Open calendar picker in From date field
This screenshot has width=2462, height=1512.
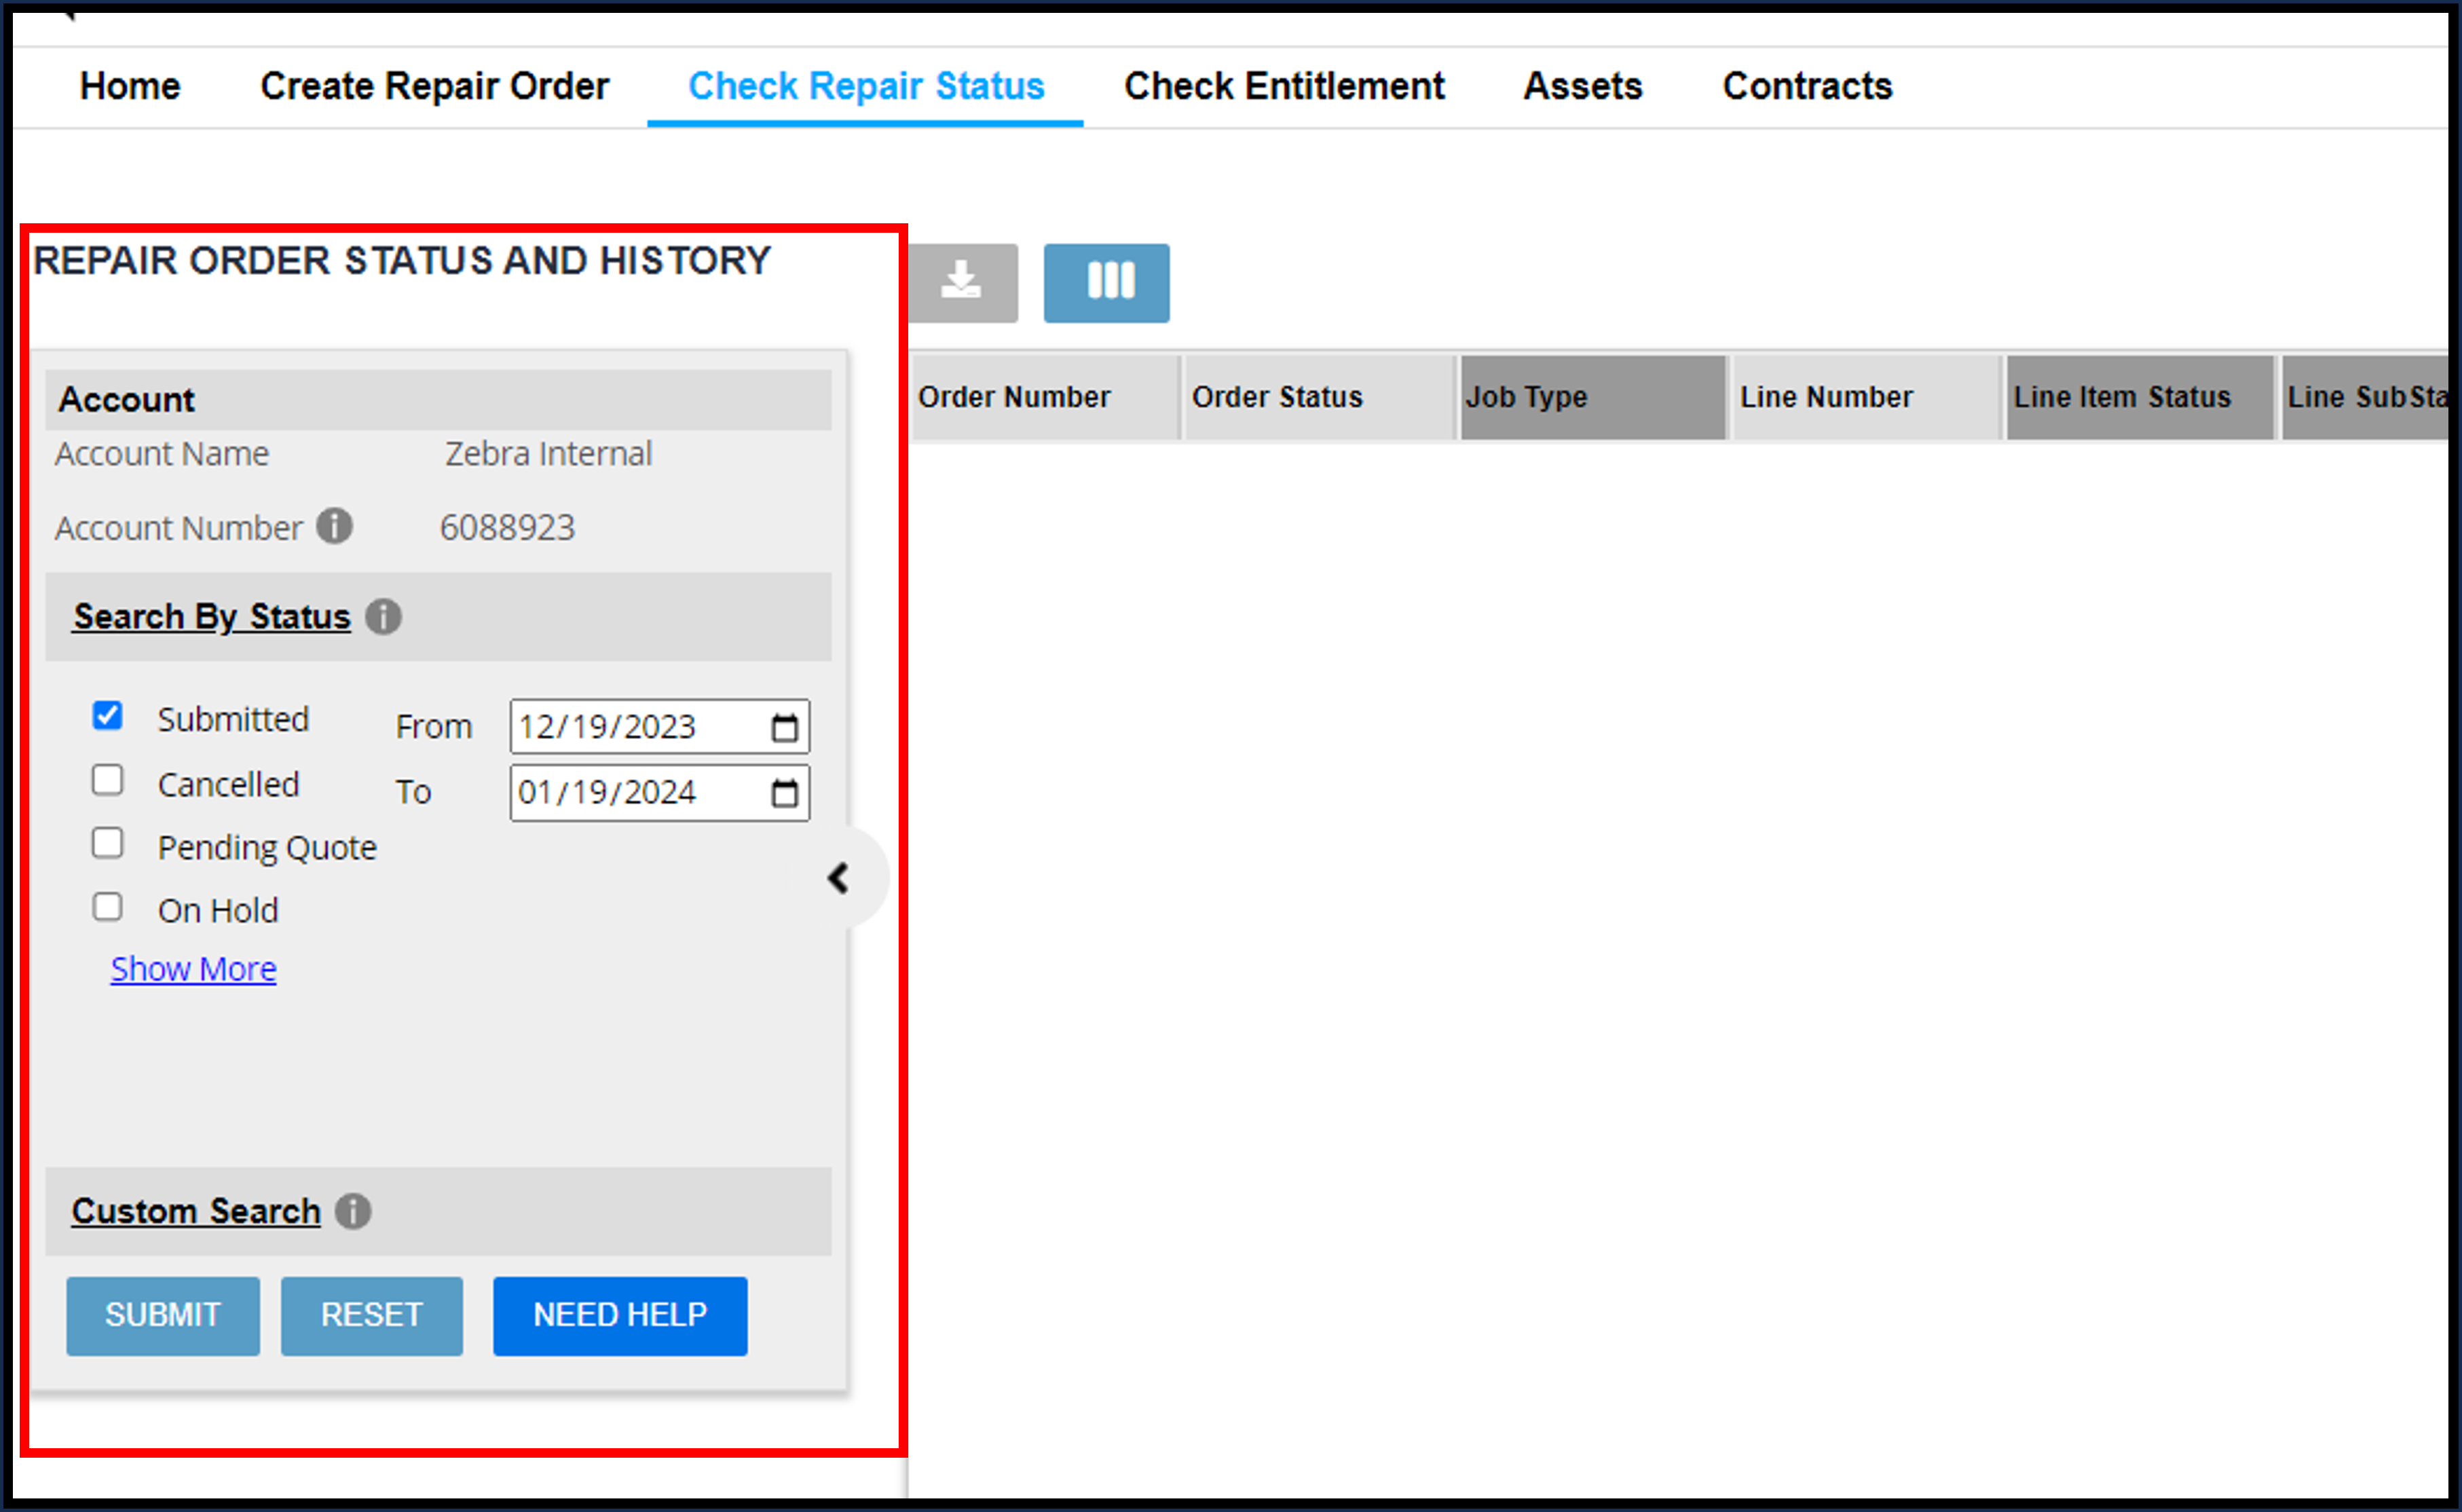click(785, 727)
